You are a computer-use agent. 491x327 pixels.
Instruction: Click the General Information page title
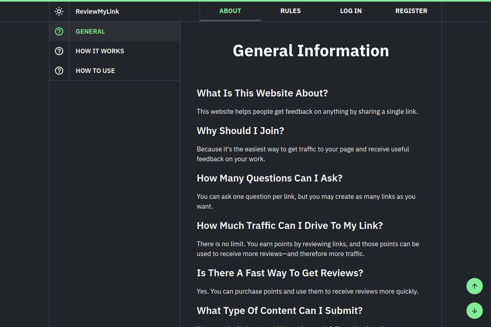pos(311,51)
